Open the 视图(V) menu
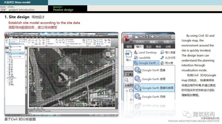 [x=168, y=42]
